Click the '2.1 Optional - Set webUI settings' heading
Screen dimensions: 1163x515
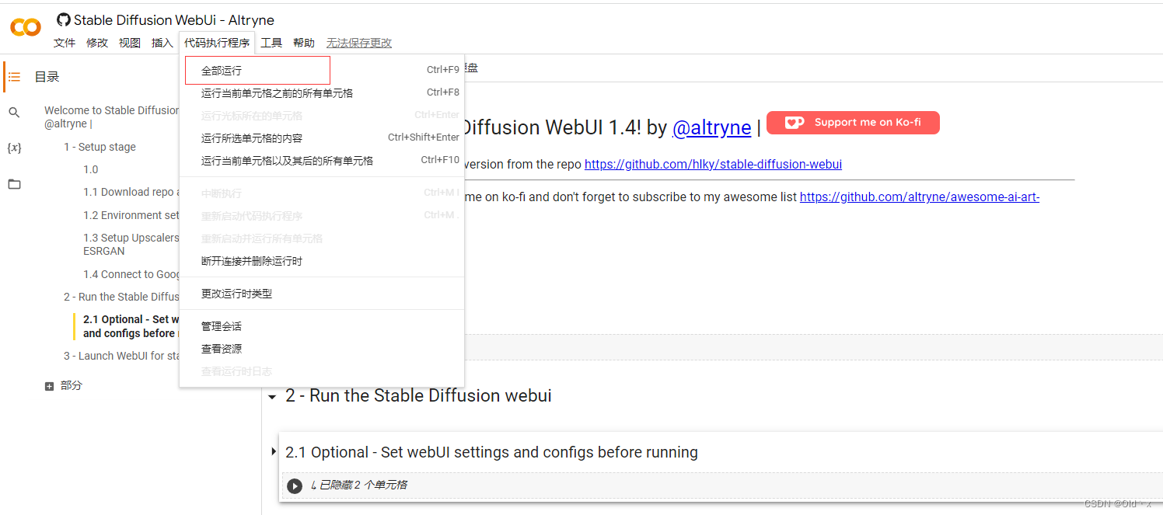491,452
